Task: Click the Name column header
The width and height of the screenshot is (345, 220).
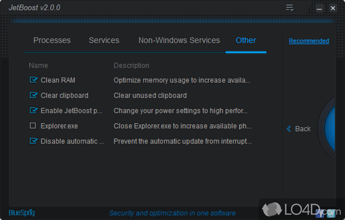Action: pos(38,66)
